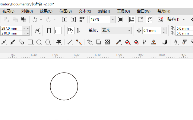193x120 pixels.
Task: Select the Color Eyedropper tool
Action: (119, 42)
